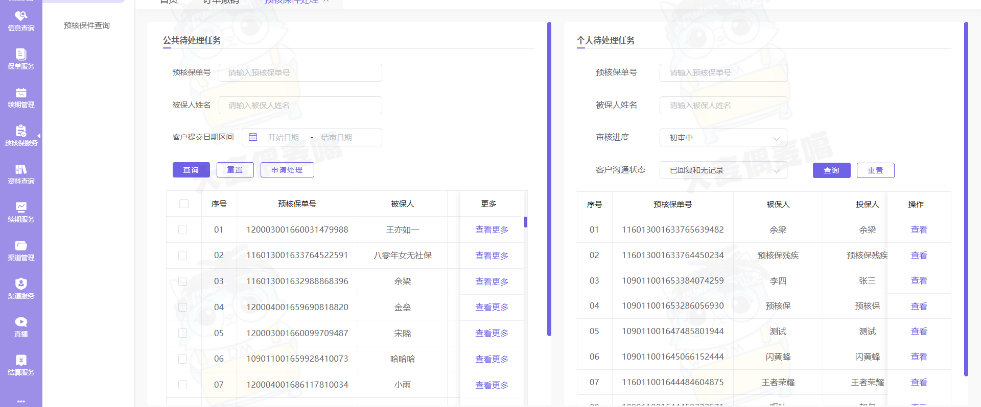981x407 pixels.
Task: Open the 预核保件查询 submenu item
Action: click(87, 26)
